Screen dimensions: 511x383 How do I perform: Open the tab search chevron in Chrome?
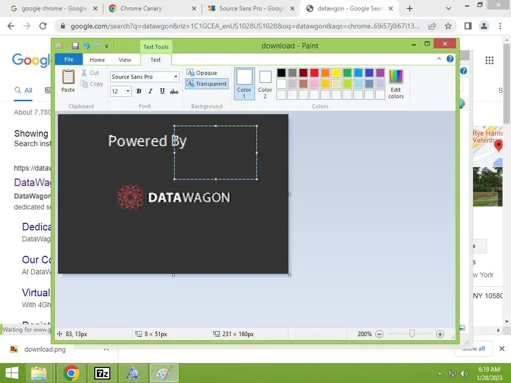[449, 9]
